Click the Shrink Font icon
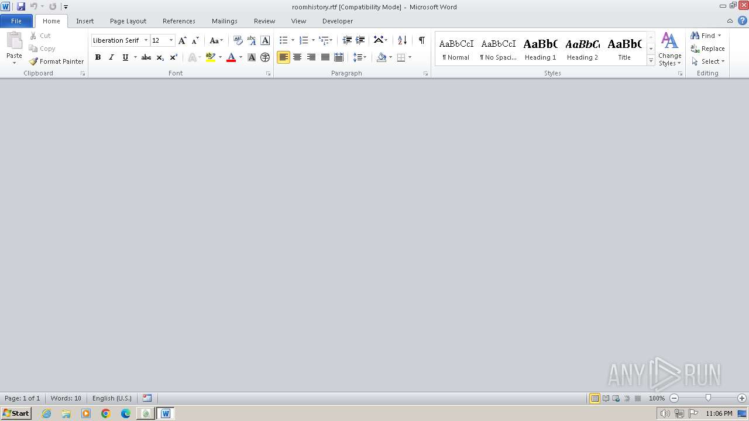 tap(195, 40)
